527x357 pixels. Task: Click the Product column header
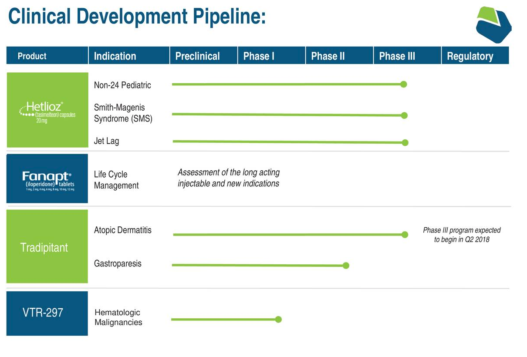click(47, 56)
